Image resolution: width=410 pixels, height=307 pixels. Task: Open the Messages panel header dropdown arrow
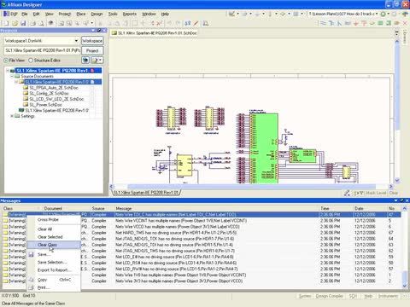tap(396, 200)
